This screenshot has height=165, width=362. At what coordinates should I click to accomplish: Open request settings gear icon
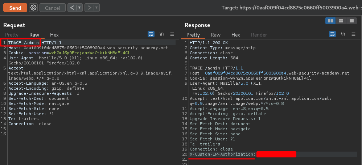33,8
